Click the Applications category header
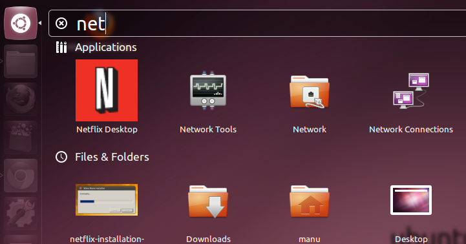The height and width of the screenshot is (244, 466). pos(106,48)
